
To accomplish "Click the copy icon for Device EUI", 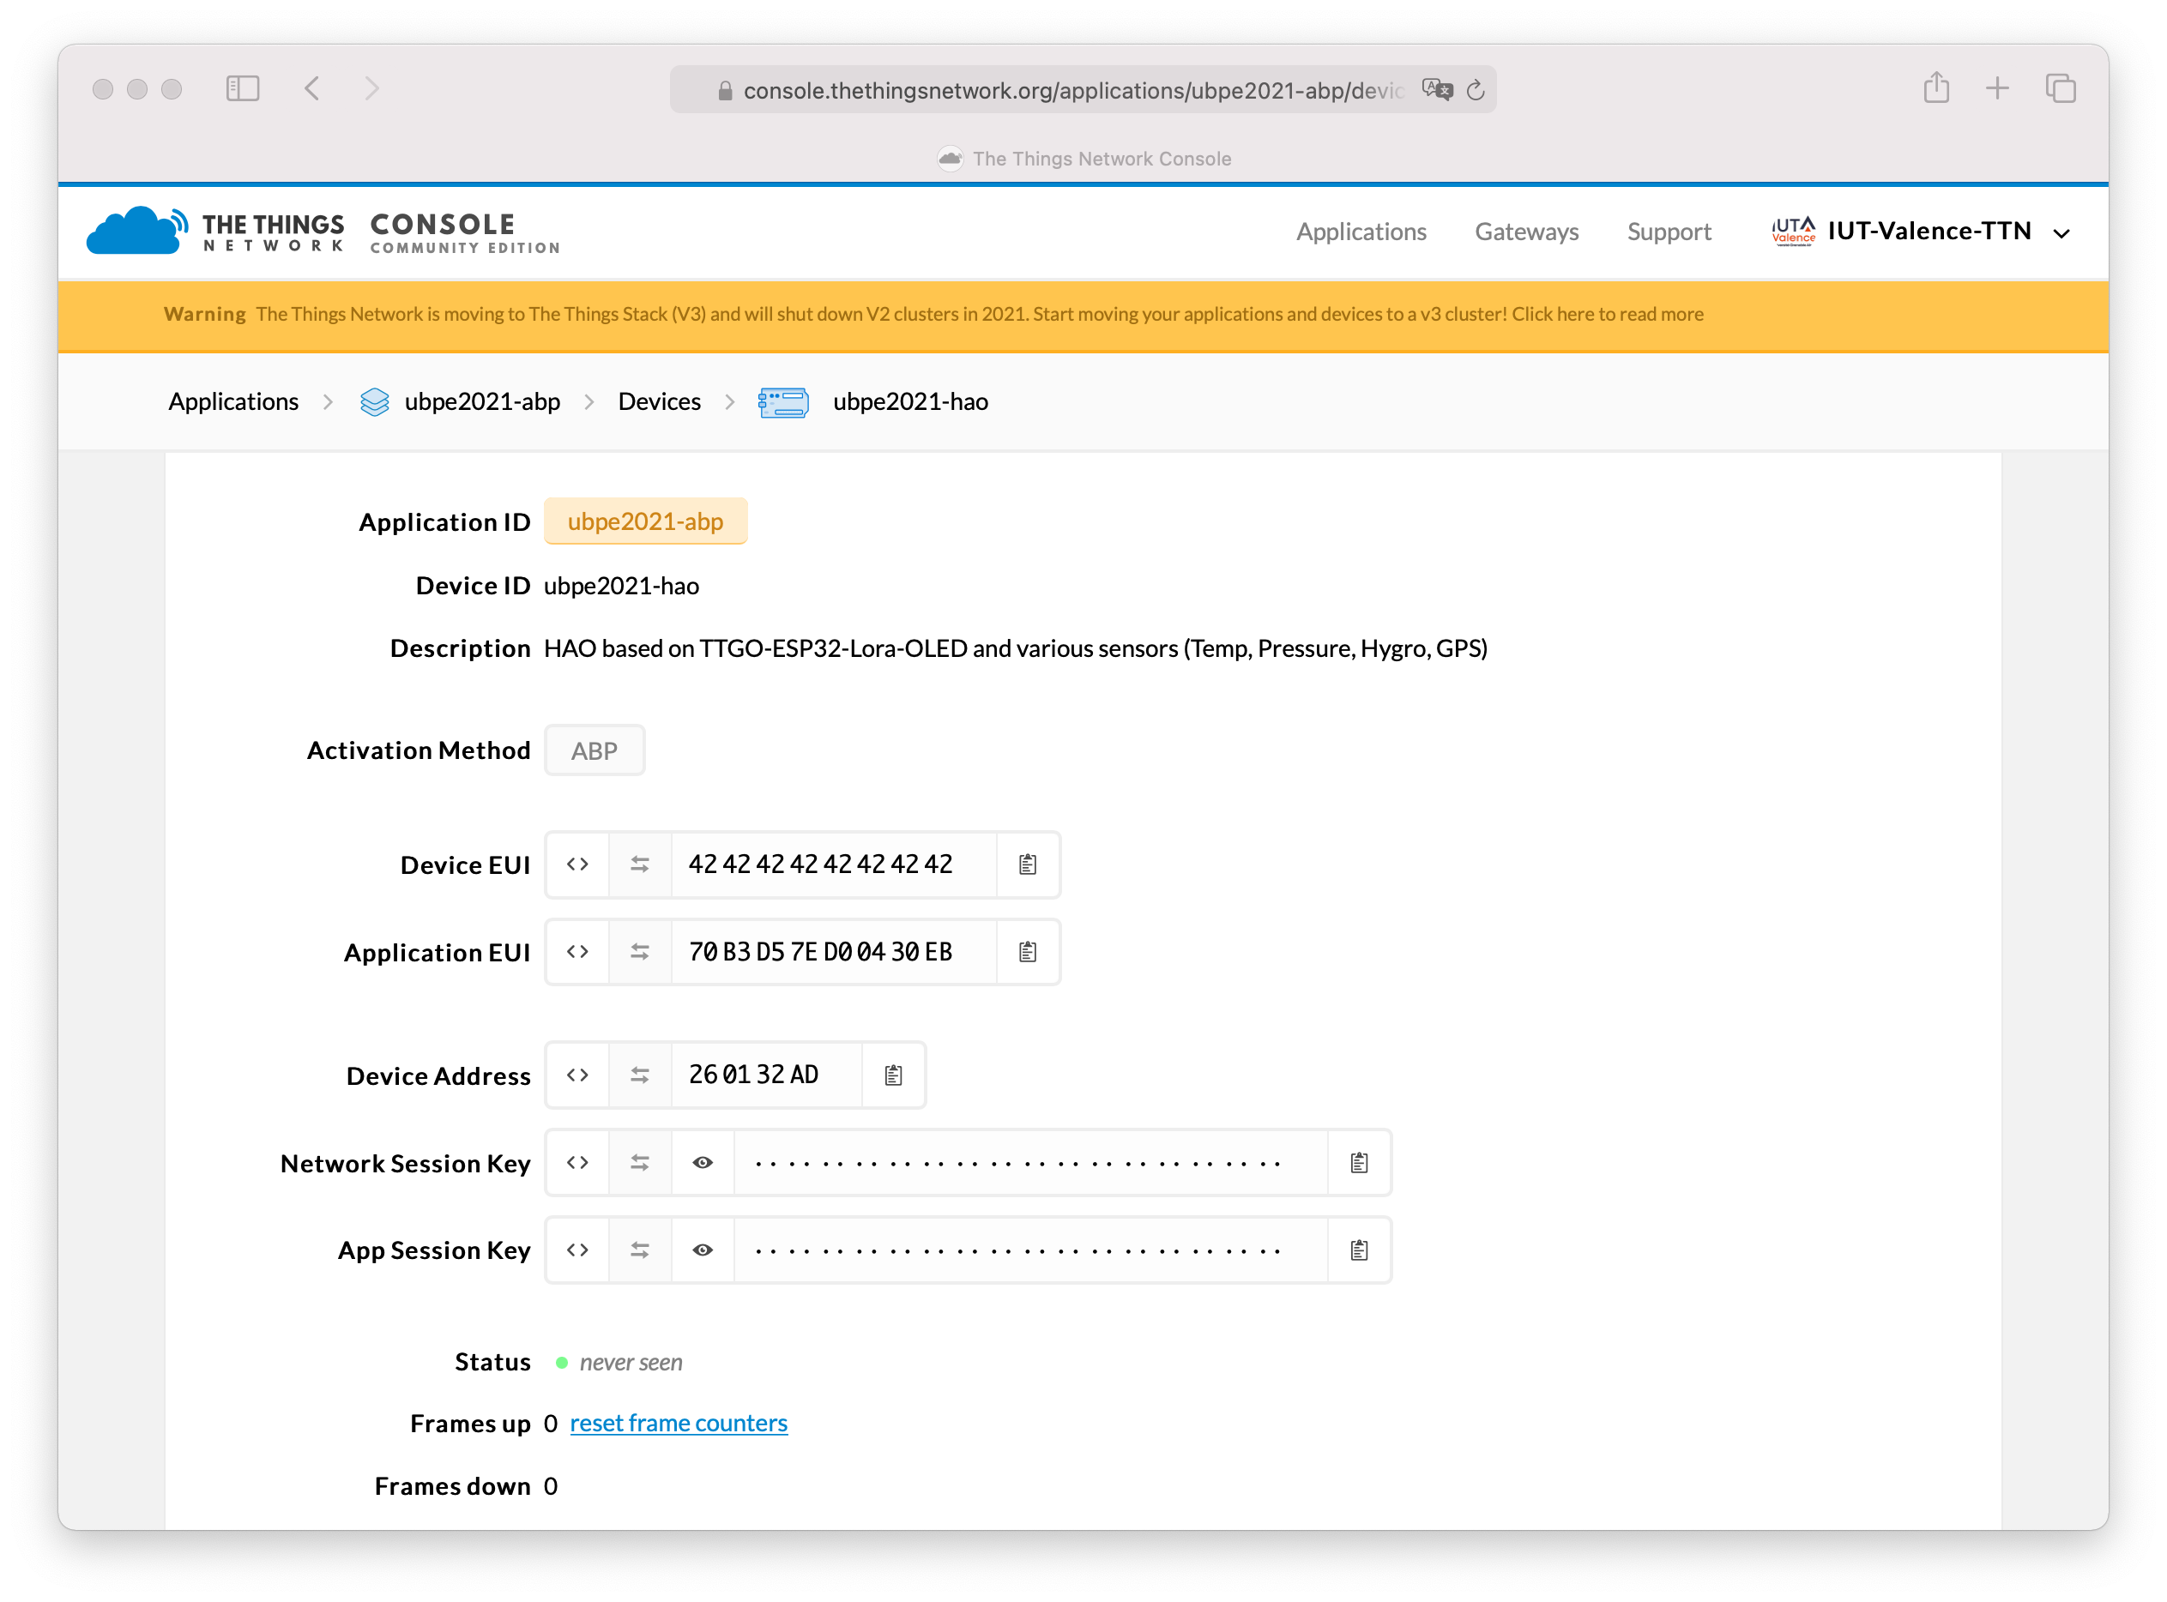I will (x=1028, y=865).
